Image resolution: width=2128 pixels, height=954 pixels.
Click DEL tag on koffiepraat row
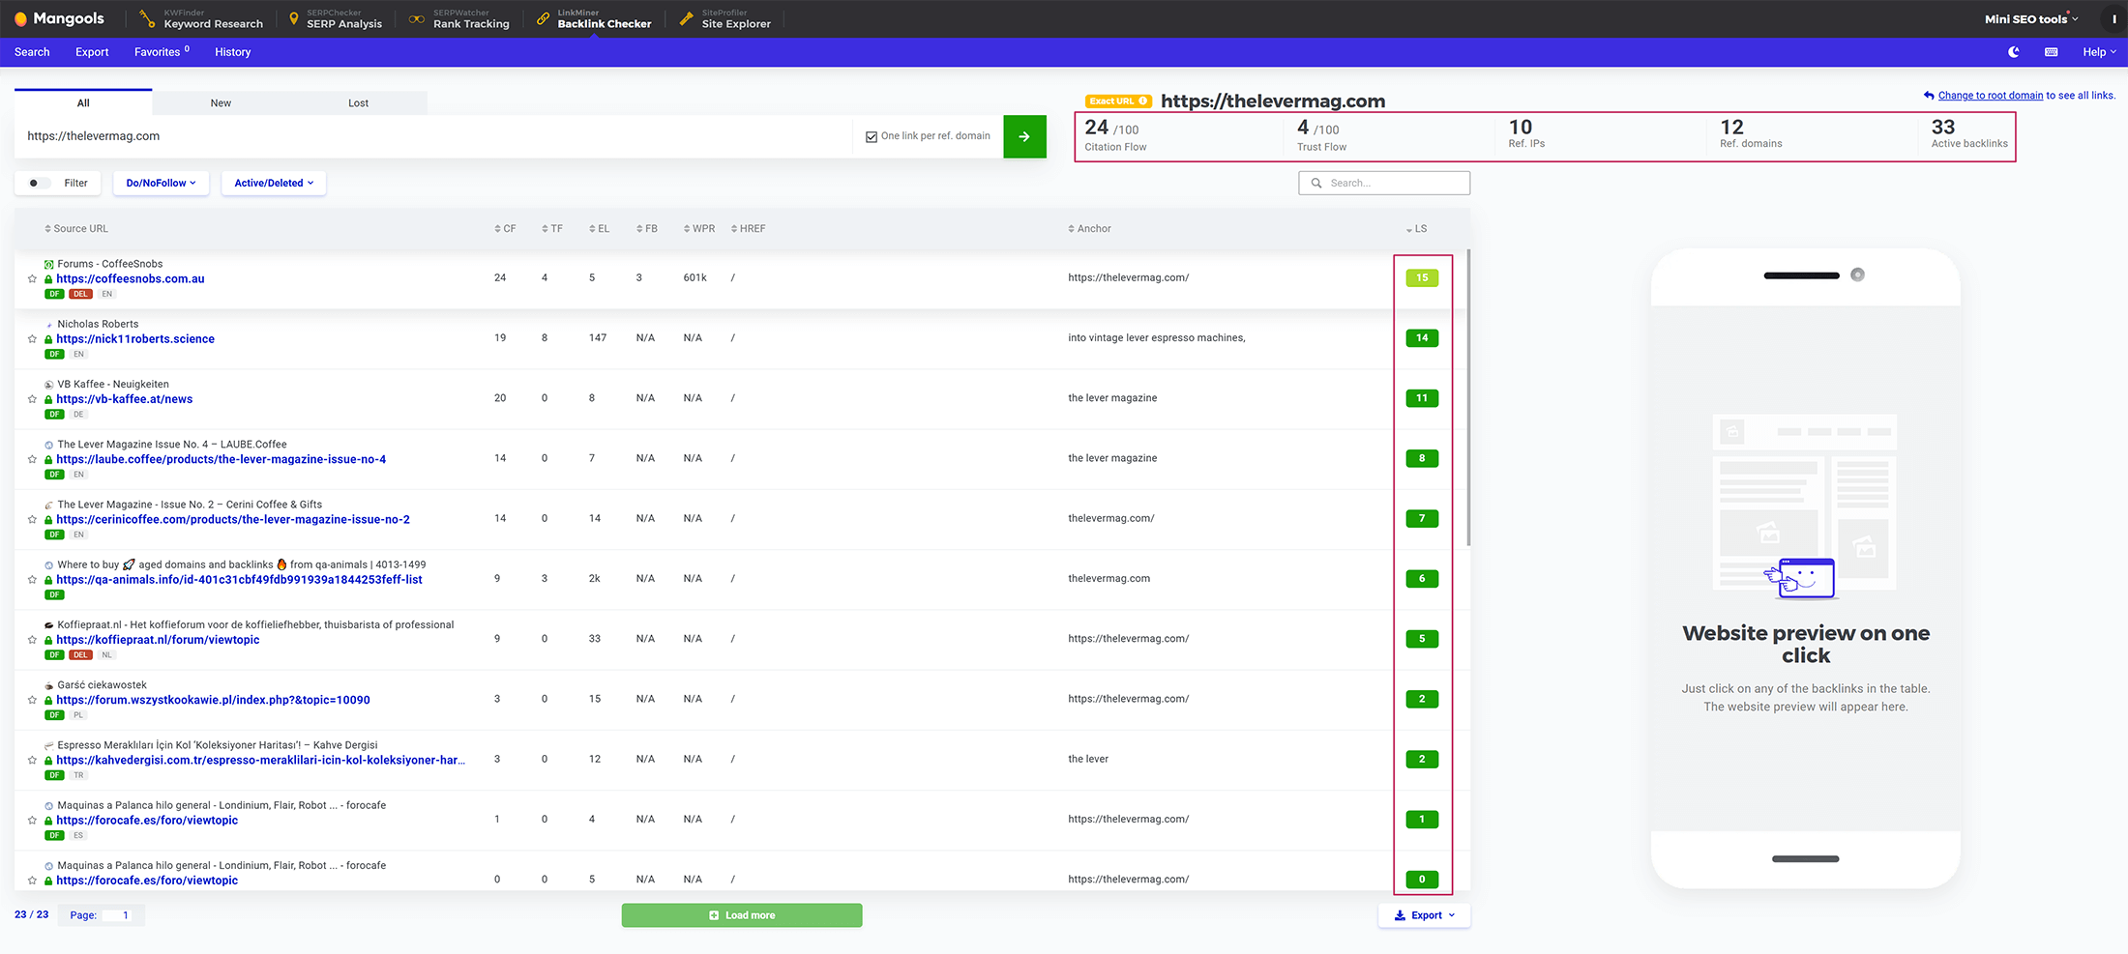pyautogui.click(x=80, y=655)
